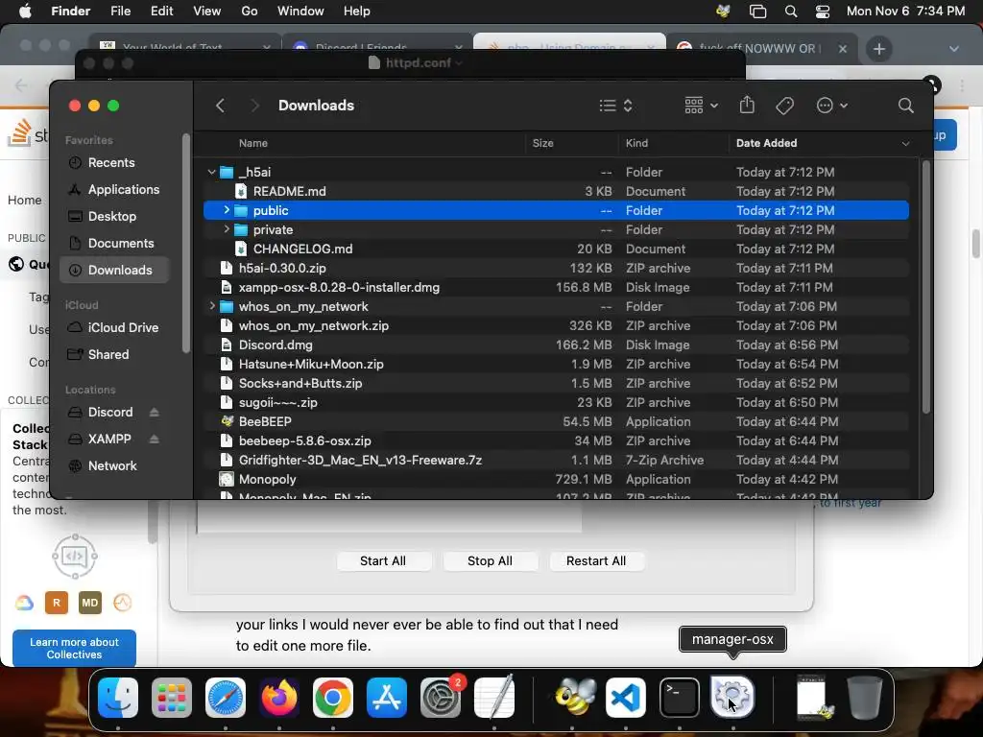Open App Store from the Dock
983x737 pixels.
[387, 698]
